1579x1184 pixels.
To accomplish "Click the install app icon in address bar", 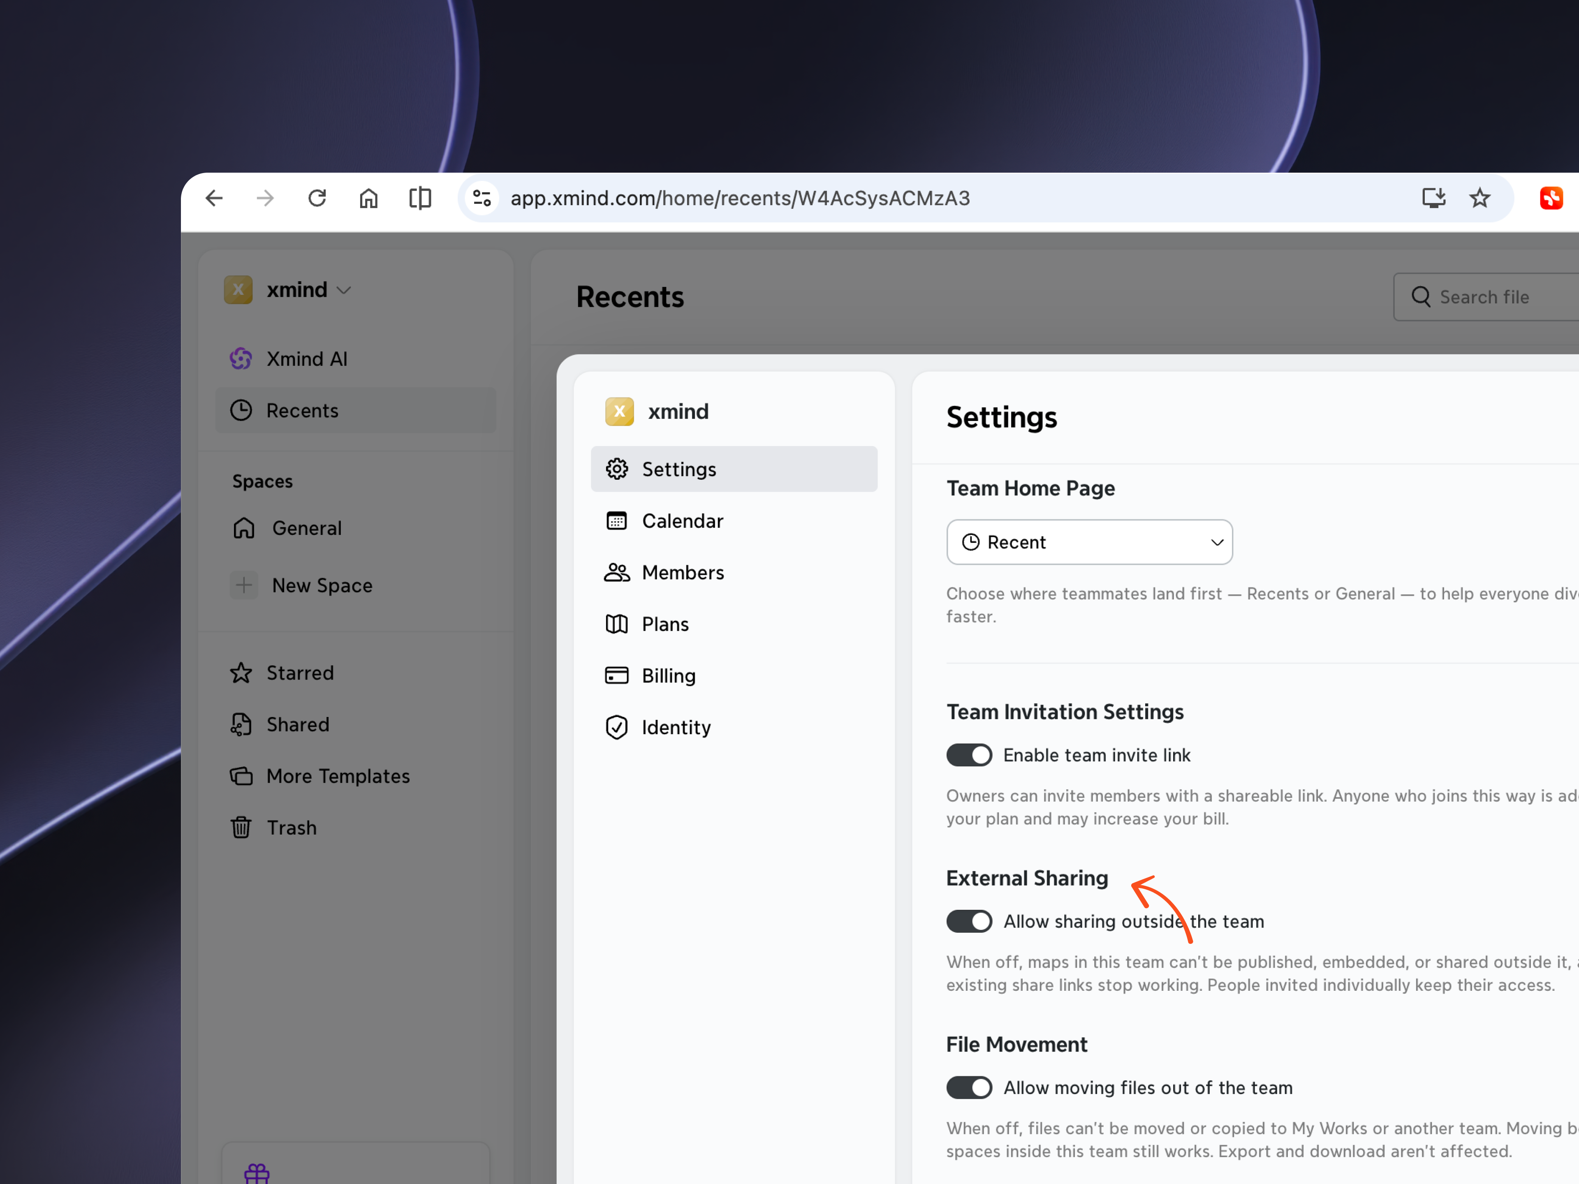I will click(x=1433, y=198).
